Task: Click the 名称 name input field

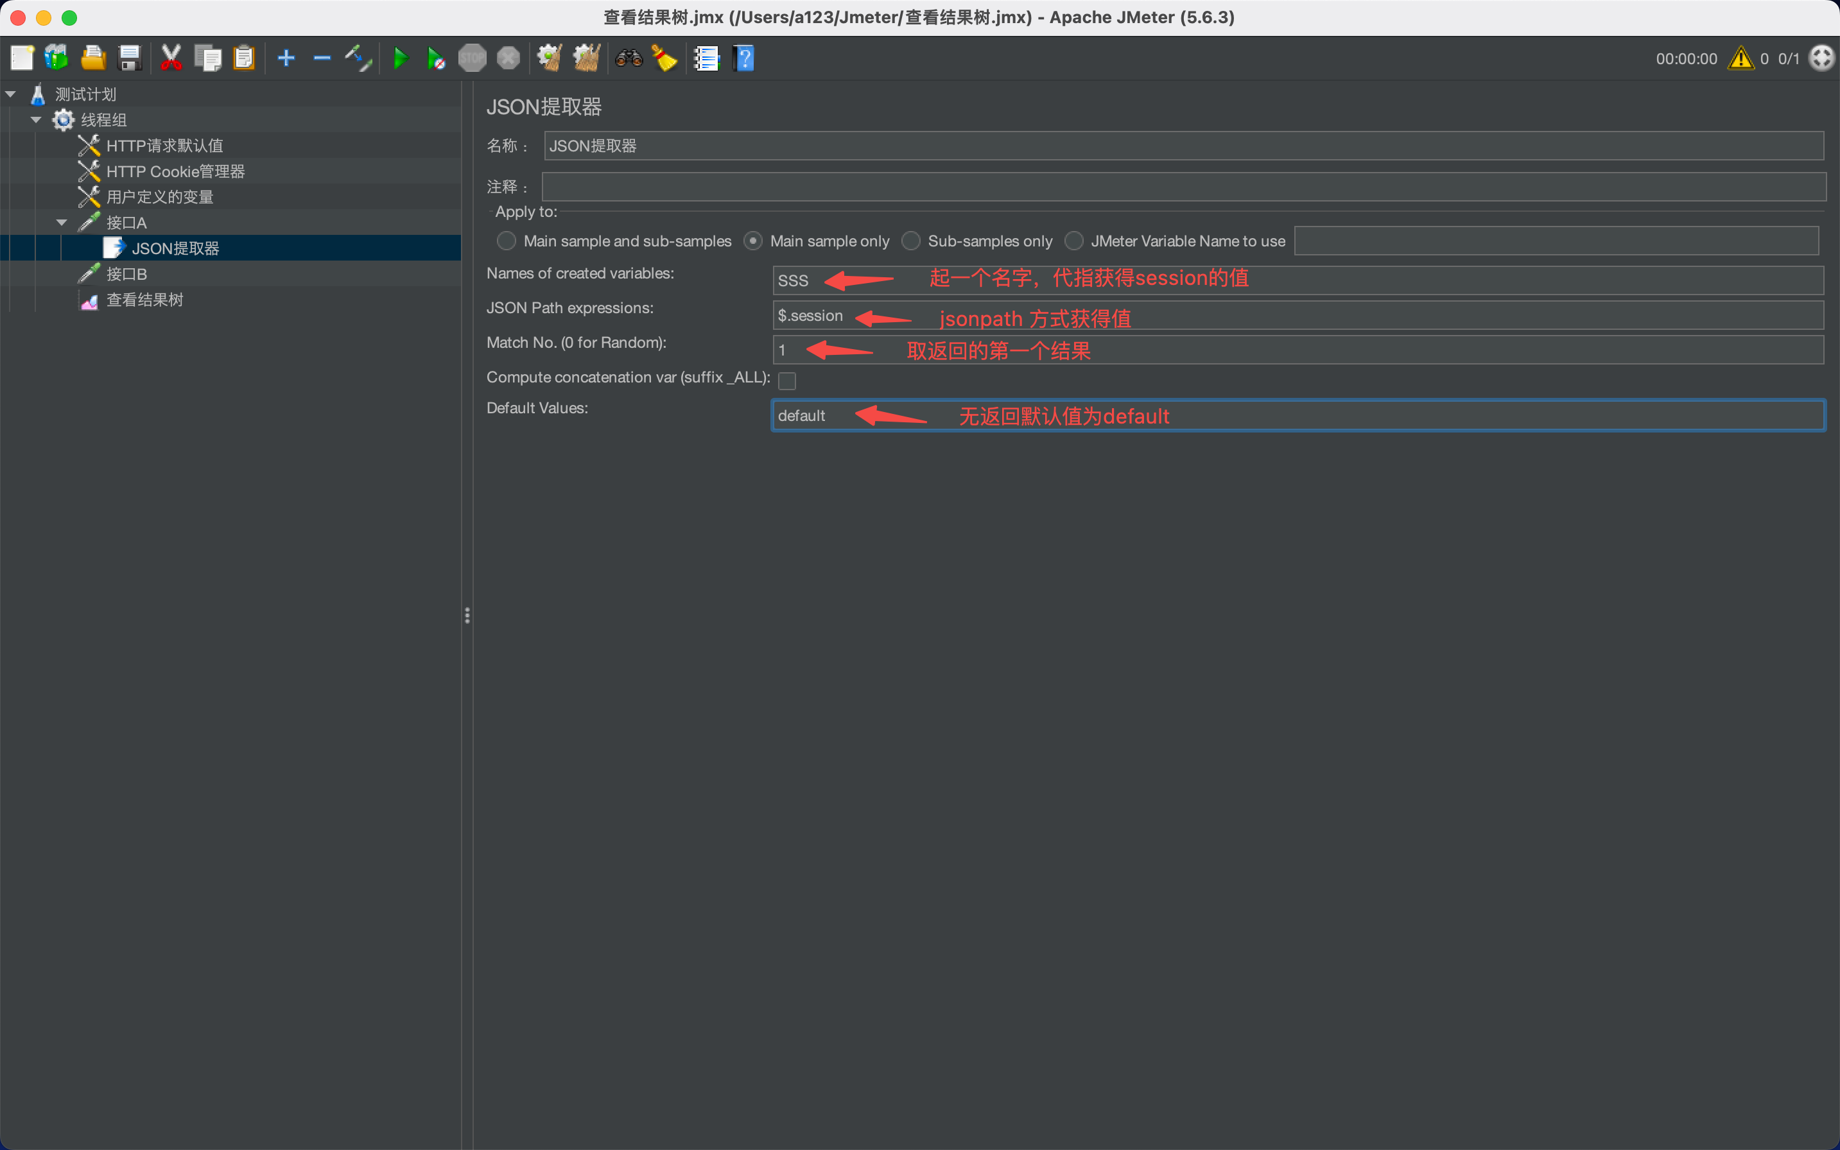Action: (x=1183, y=146)
